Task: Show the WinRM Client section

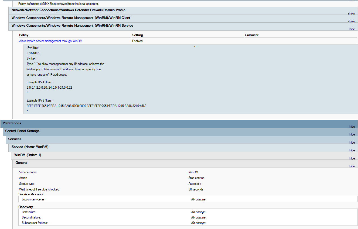Action: click(351, 21)
